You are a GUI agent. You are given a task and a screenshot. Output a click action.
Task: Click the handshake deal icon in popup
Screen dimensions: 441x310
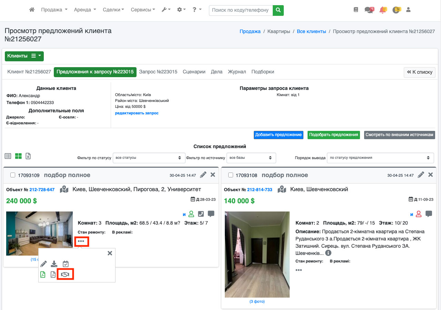coord(65,274)
